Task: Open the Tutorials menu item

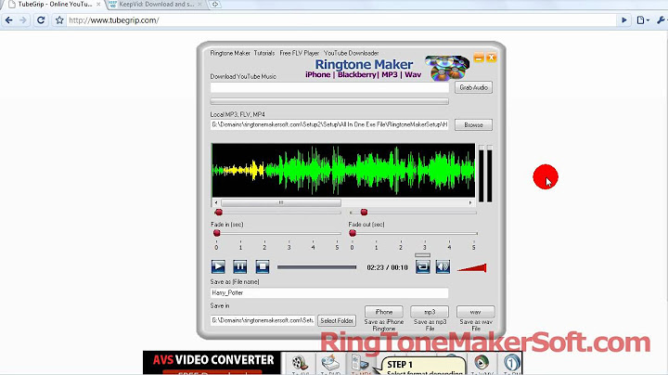Action: (x=264, y=53)
